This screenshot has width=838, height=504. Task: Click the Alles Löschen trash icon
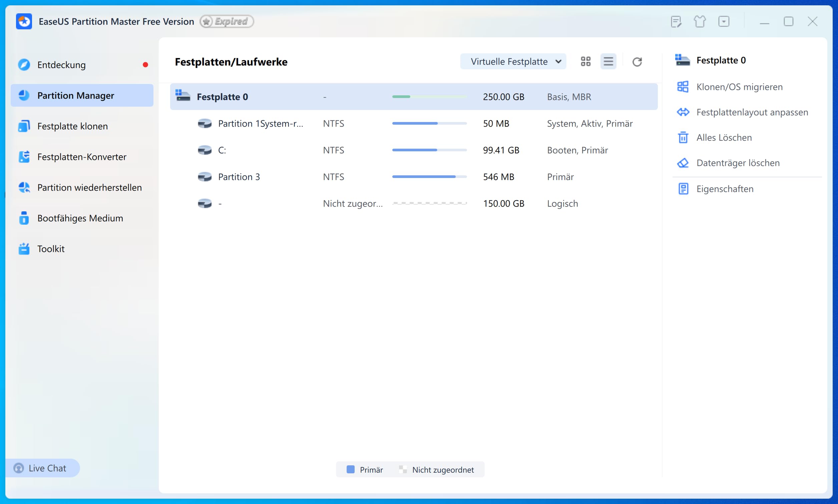pos(683,138)
